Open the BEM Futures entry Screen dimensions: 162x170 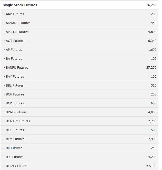click(15, 139)
